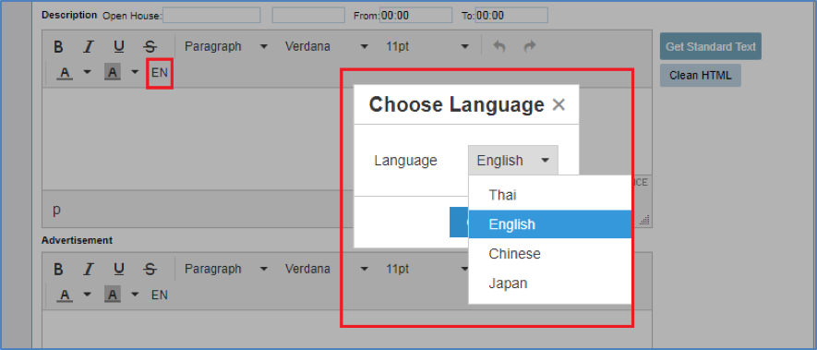Click Redo arrow in Description editor
Image resolution: width=817 pixels, height=350 pixels.
(529, 47)
